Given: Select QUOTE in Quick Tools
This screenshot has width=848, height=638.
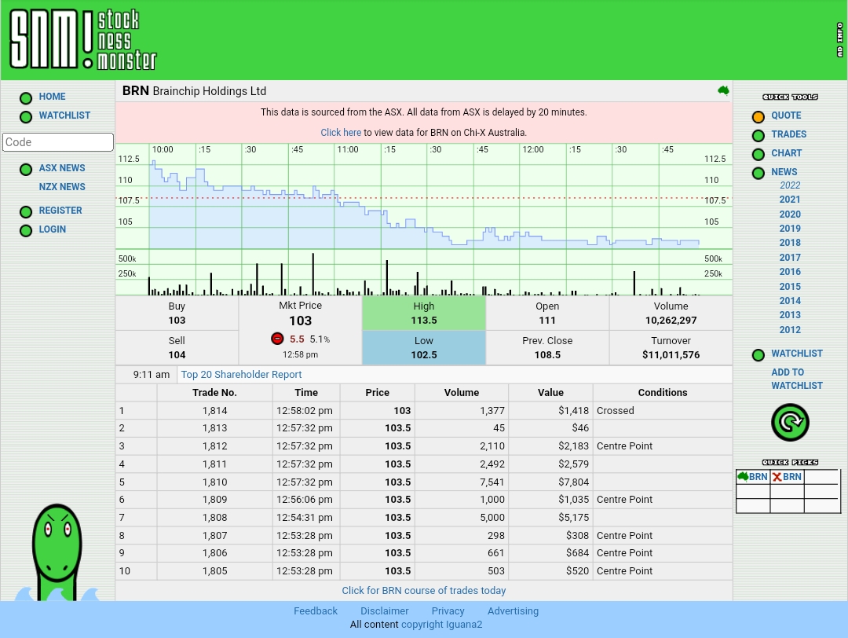Looking at the screenshot, I should 786,115.
